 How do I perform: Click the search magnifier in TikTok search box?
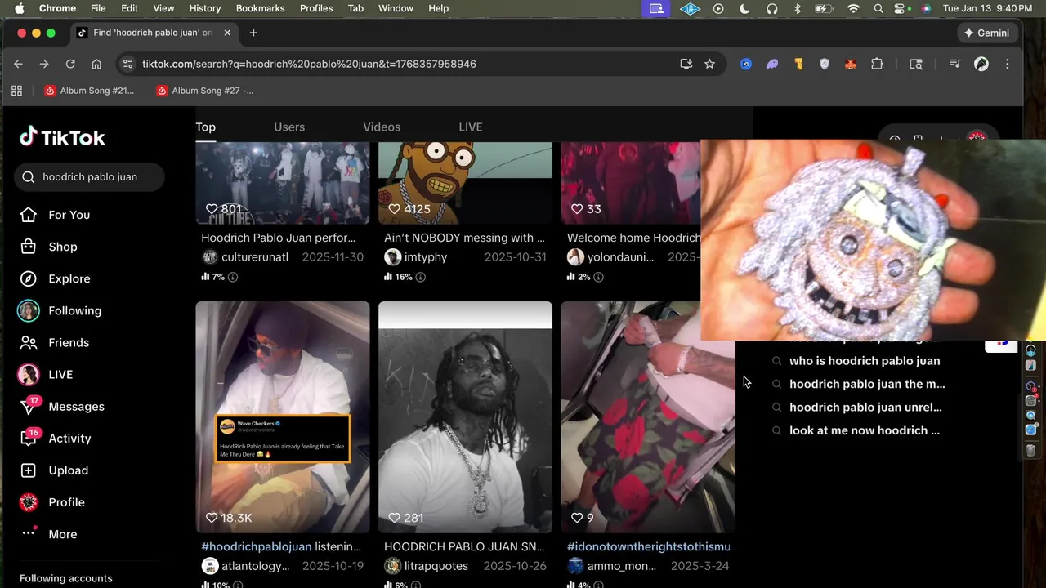pos(29,177)
